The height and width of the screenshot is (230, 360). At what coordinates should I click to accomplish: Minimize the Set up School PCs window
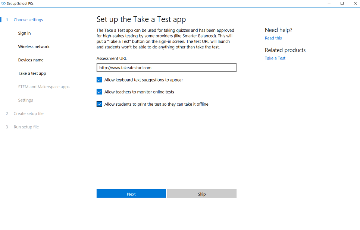329,3
